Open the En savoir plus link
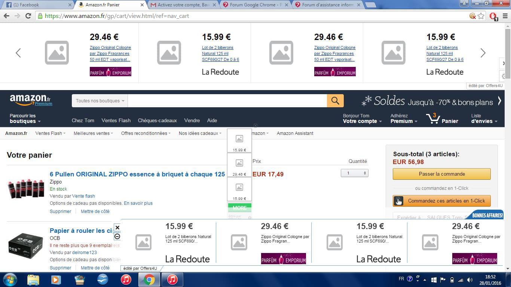The height and width of the screenshot is (287, 511). point(138,203)
